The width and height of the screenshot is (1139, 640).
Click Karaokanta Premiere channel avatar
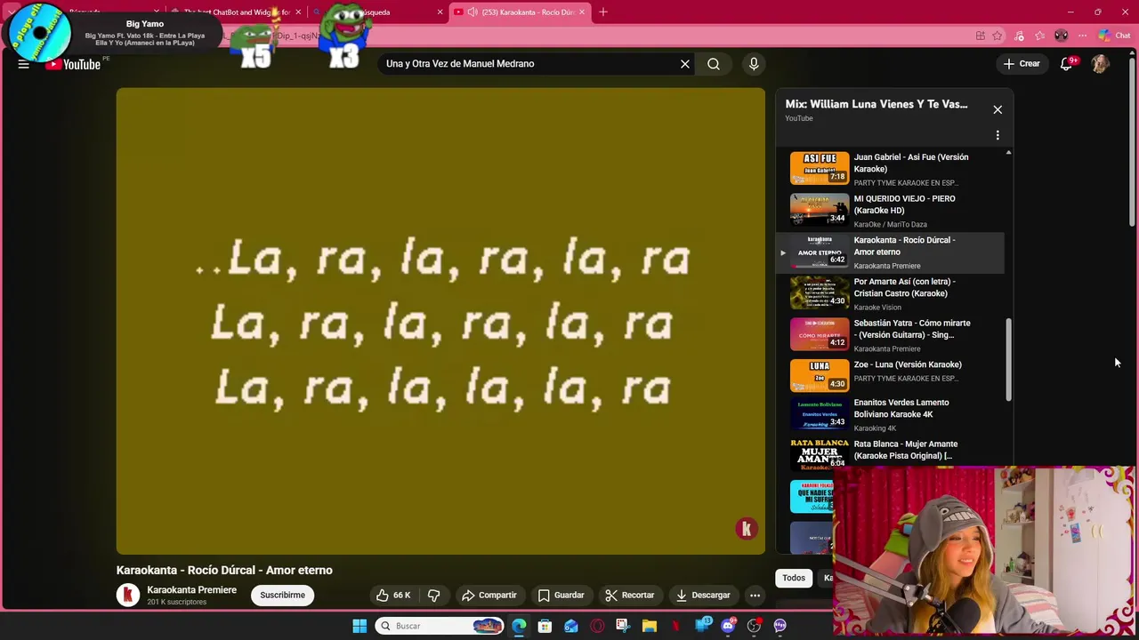pyautogui.click(x=128, y=596)
